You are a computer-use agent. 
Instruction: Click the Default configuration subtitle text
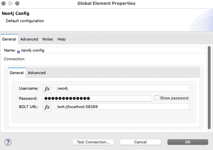tap(25, 21)
